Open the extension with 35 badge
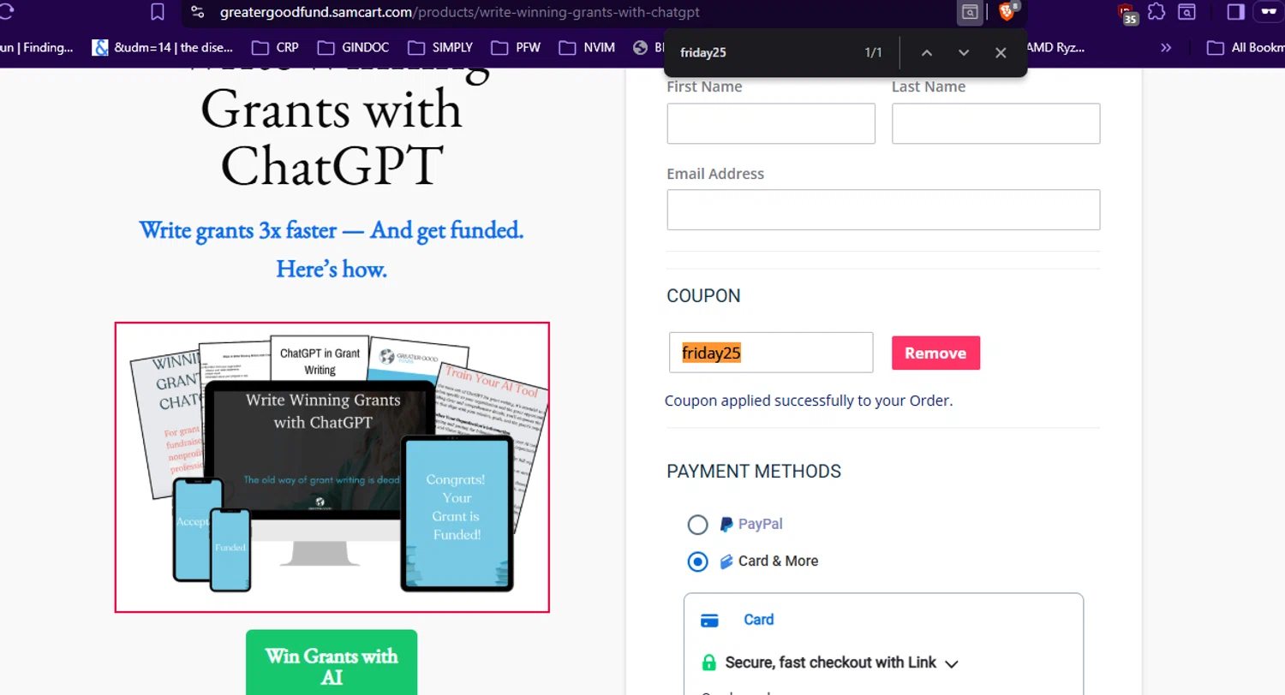The width and height of the screenshot is (1285, 695). point(1127,13)
